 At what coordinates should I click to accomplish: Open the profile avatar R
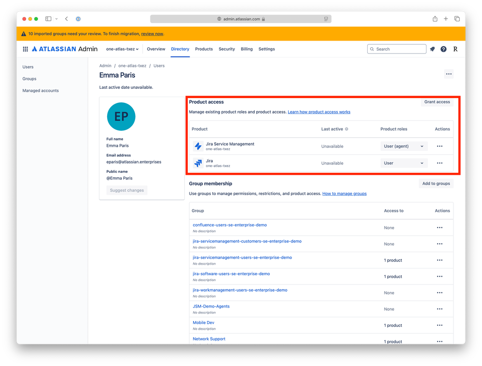pyautogui.click(x=455, y=49)
